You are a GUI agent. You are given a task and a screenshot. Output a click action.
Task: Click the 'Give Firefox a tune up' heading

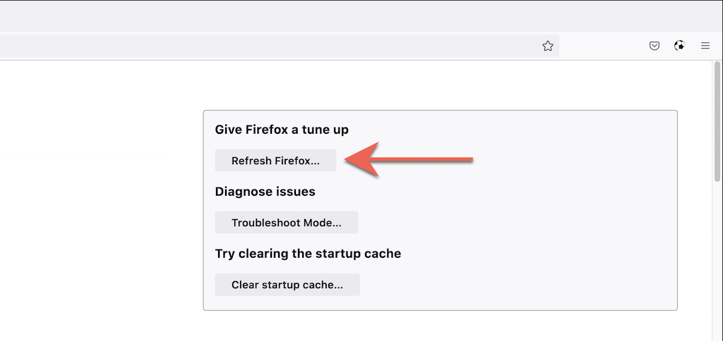click(x=282, y=130)
